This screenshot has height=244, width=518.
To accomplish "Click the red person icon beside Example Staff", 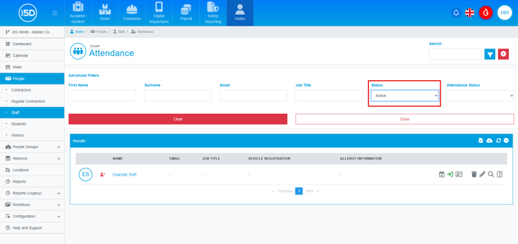I will pyautogui.click(x=103, y=175).
